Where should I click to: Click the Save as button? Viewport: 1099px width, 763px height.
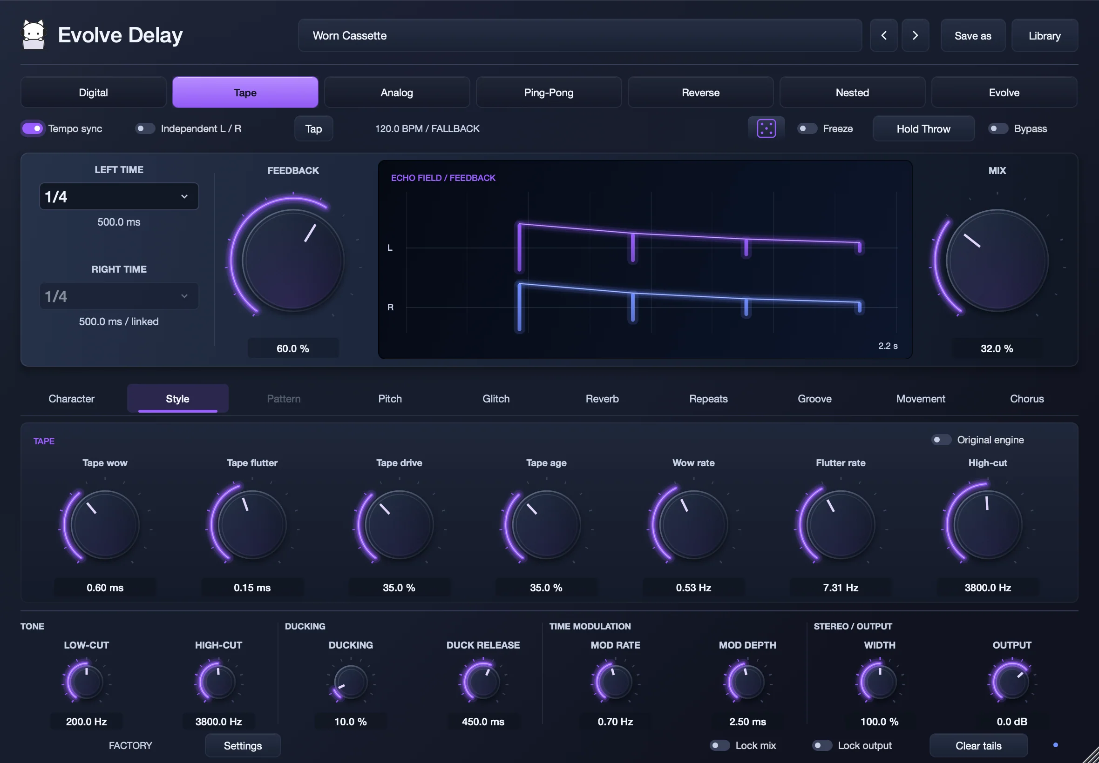click(973, 35)
